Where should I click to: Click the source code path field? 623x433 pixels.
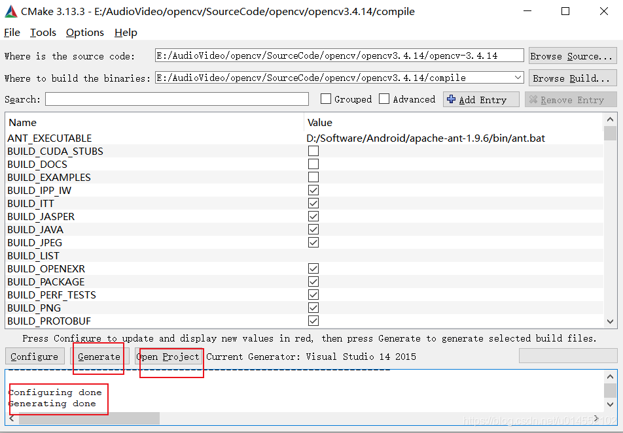click(339, 56)
